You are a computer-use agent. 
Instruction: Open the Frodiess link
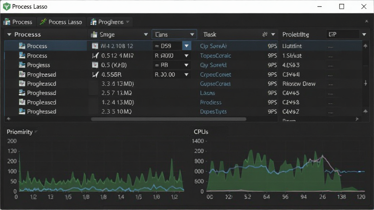pyautogui.click(x=211, y=102)
